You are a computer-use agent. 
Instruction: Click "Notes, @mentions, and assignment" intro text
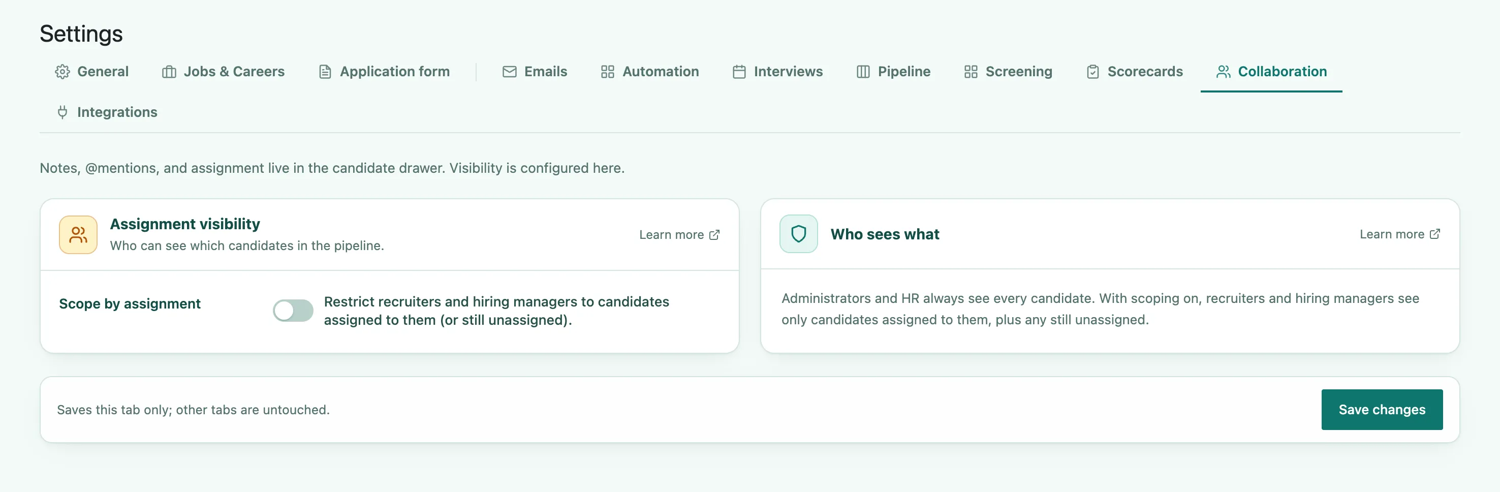pyautogui.click(x=332, y=168)
